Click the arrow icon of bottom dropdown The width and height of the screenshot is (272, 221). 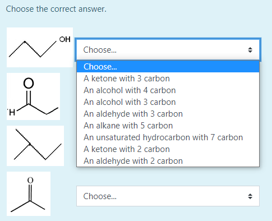(x=250, y=196)
